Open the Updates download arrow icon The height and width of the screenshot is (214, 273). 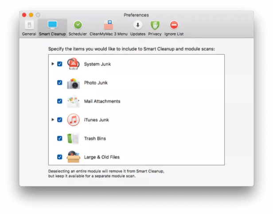138,25
